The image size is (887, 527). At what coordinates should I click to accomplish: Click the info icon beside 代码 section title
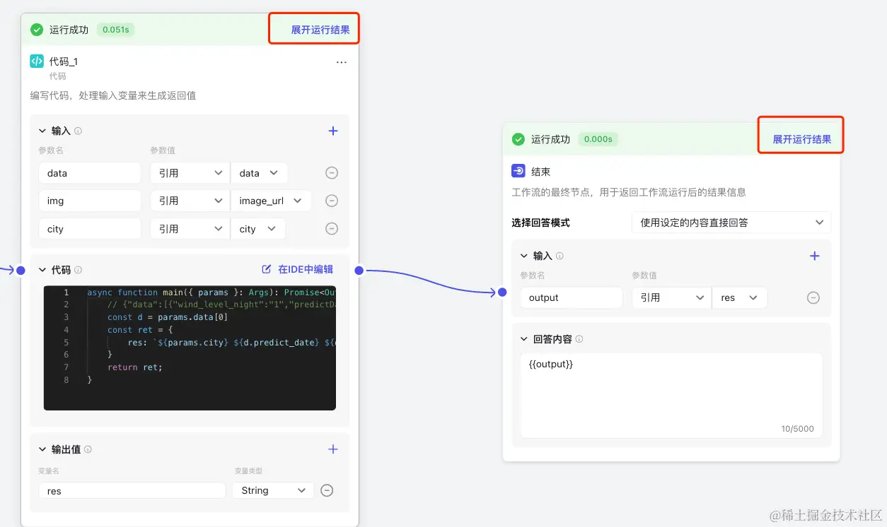[78, 270]
